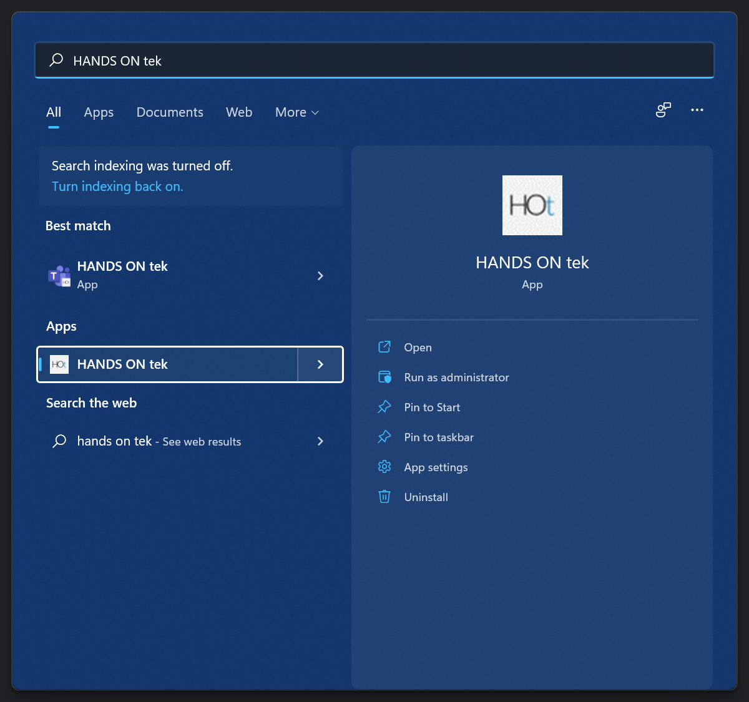Click the Uninstall trash icon

point(384,497)
